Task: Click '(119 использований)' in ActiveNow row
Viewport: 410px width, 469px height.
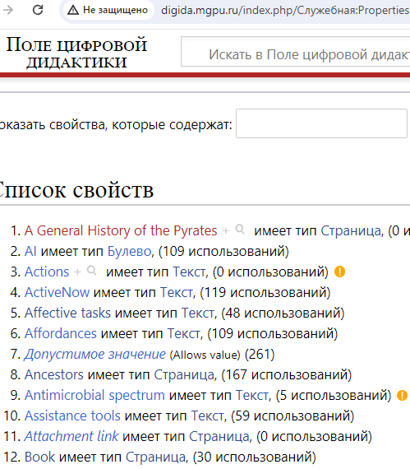Action: tap(265, 293)
